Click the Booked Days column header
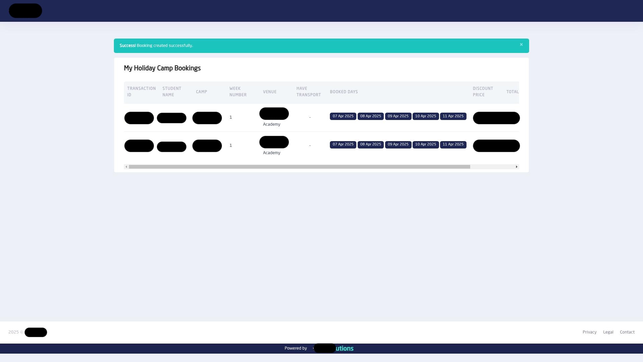This screenshot has width=643, height=362. coord(344,92)
